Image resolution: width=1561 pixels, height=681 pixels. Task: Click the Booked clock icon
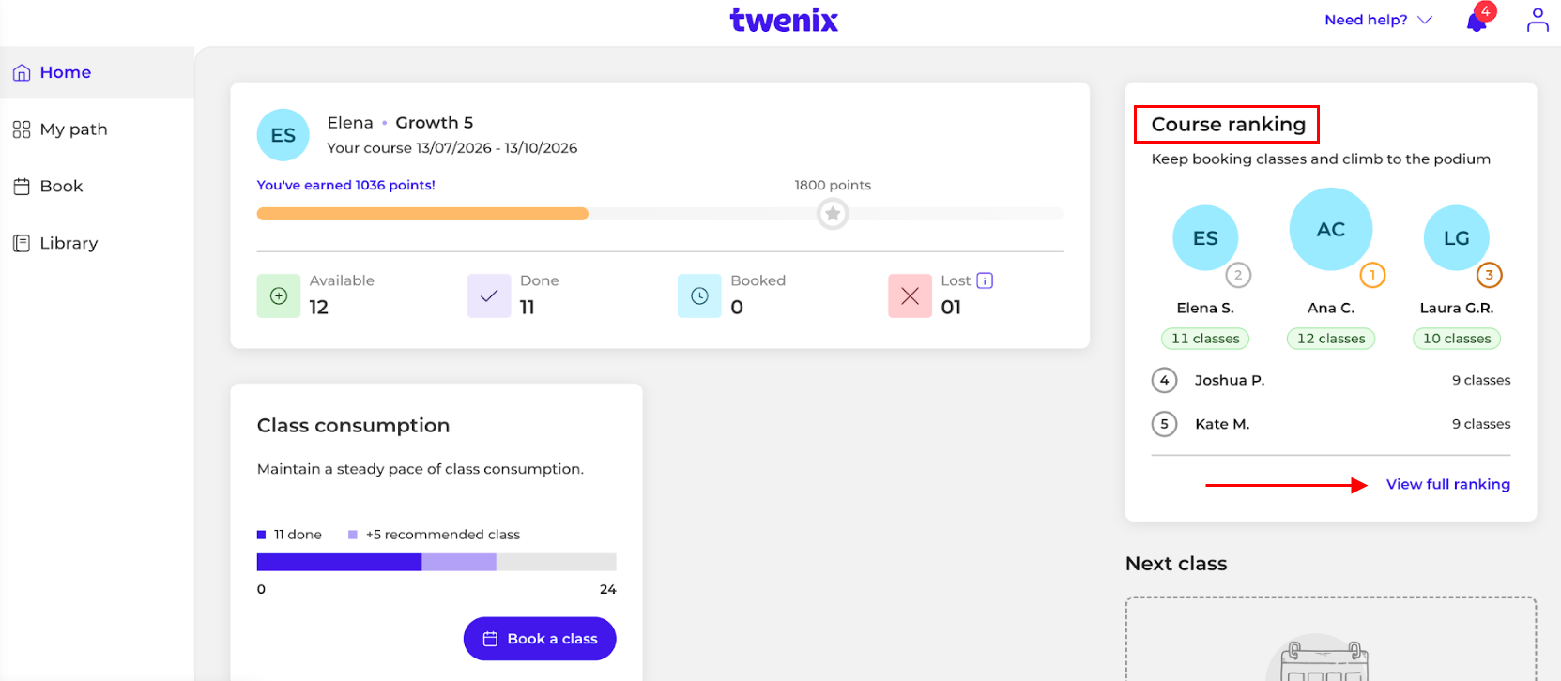699,295
